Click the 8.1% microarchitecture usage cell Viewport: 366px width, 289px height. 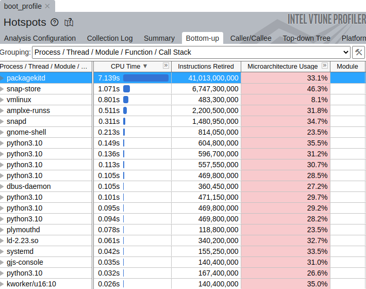pyautogui.click(x=286, y=100)
